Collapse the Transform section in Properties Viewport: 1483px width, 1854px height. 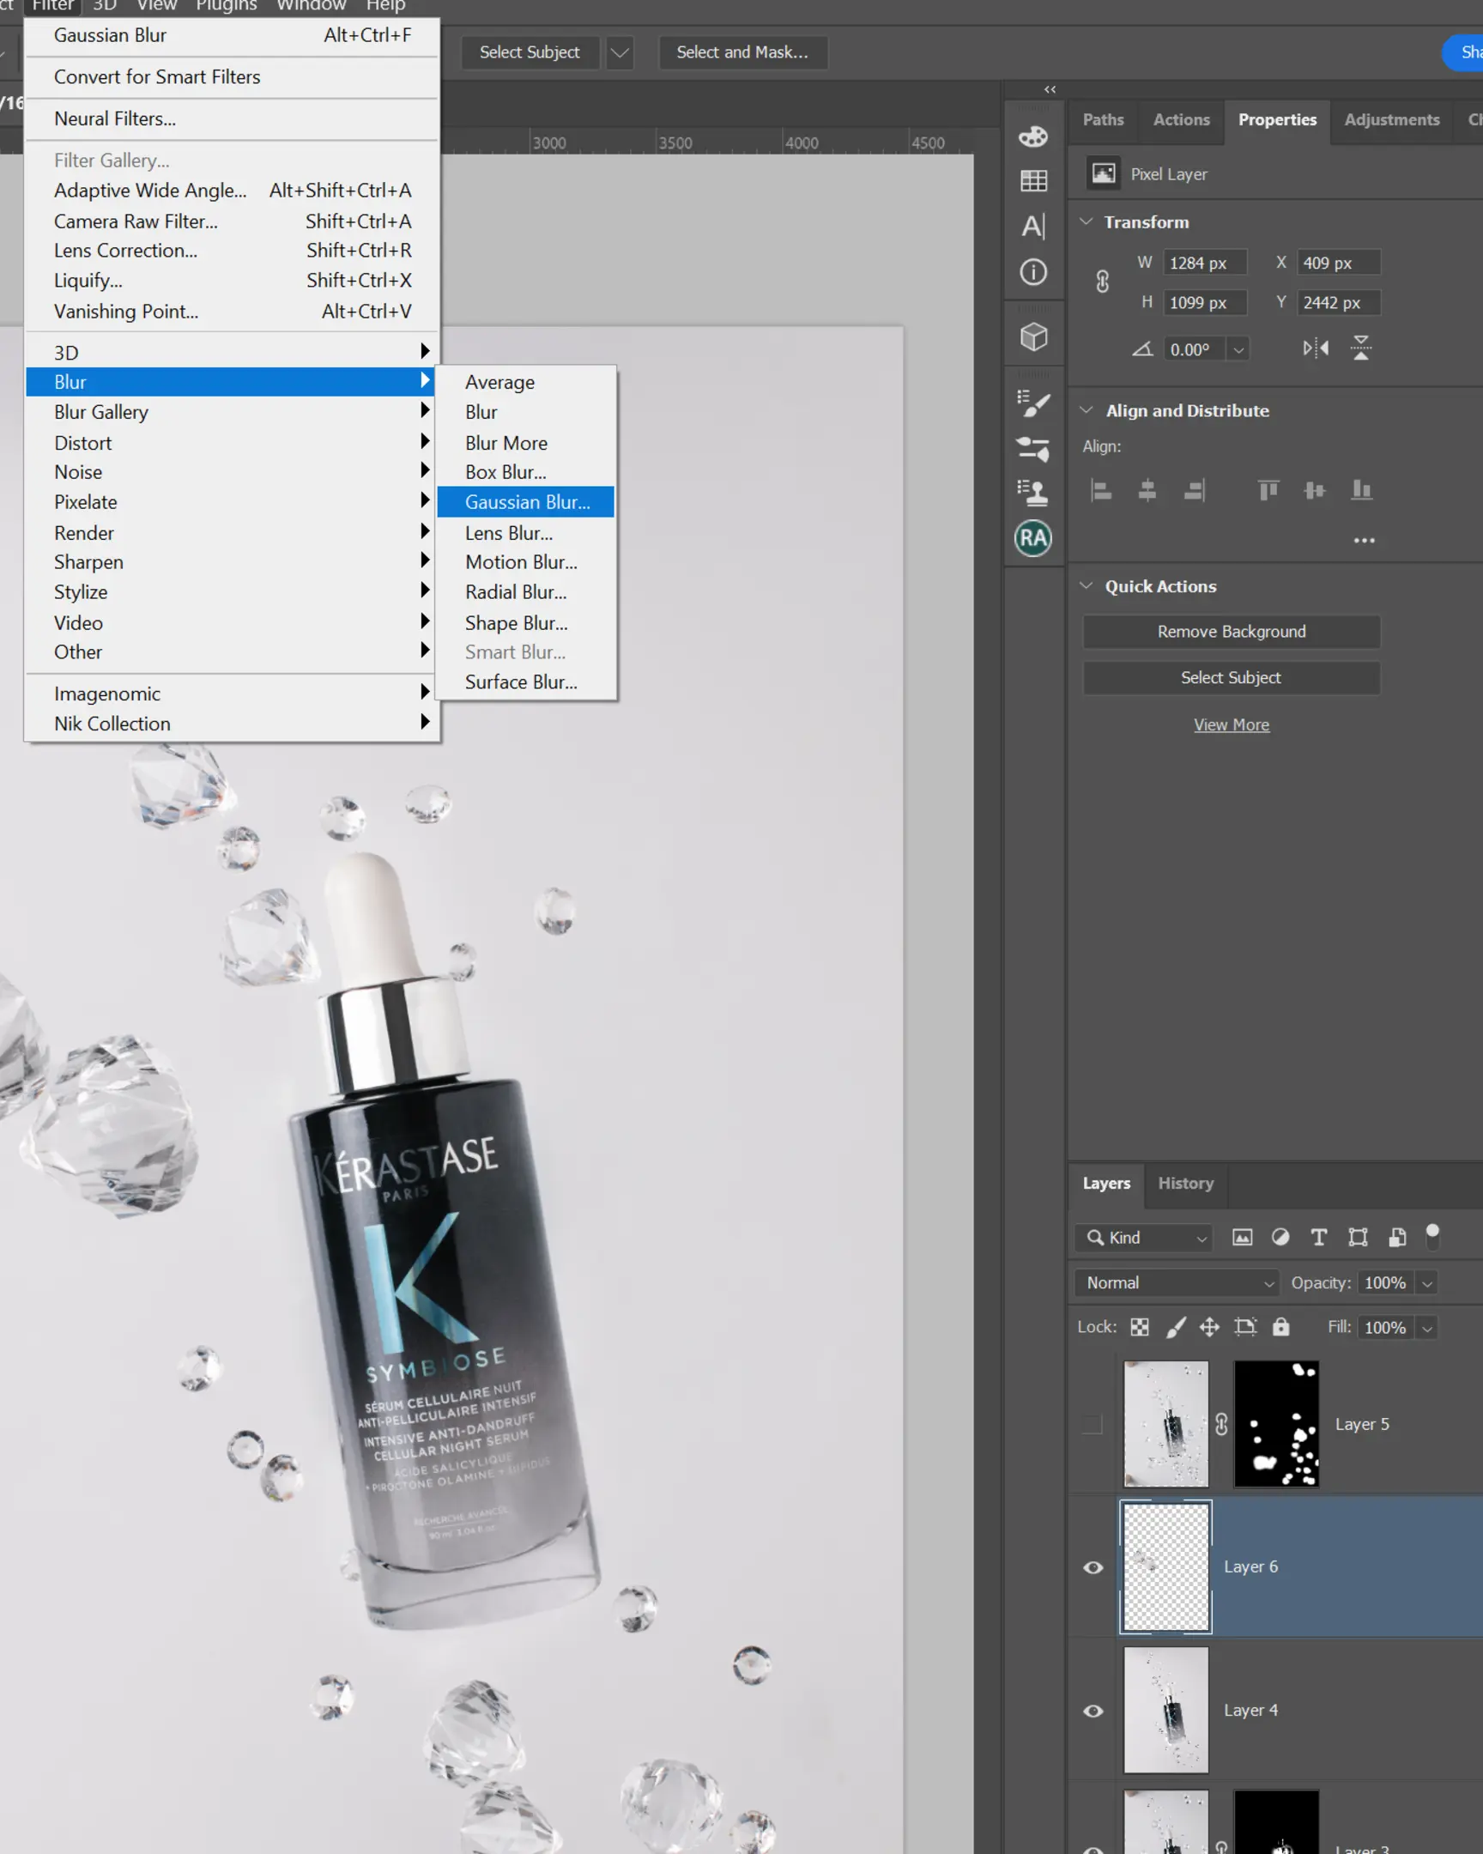coord(1087,221)
